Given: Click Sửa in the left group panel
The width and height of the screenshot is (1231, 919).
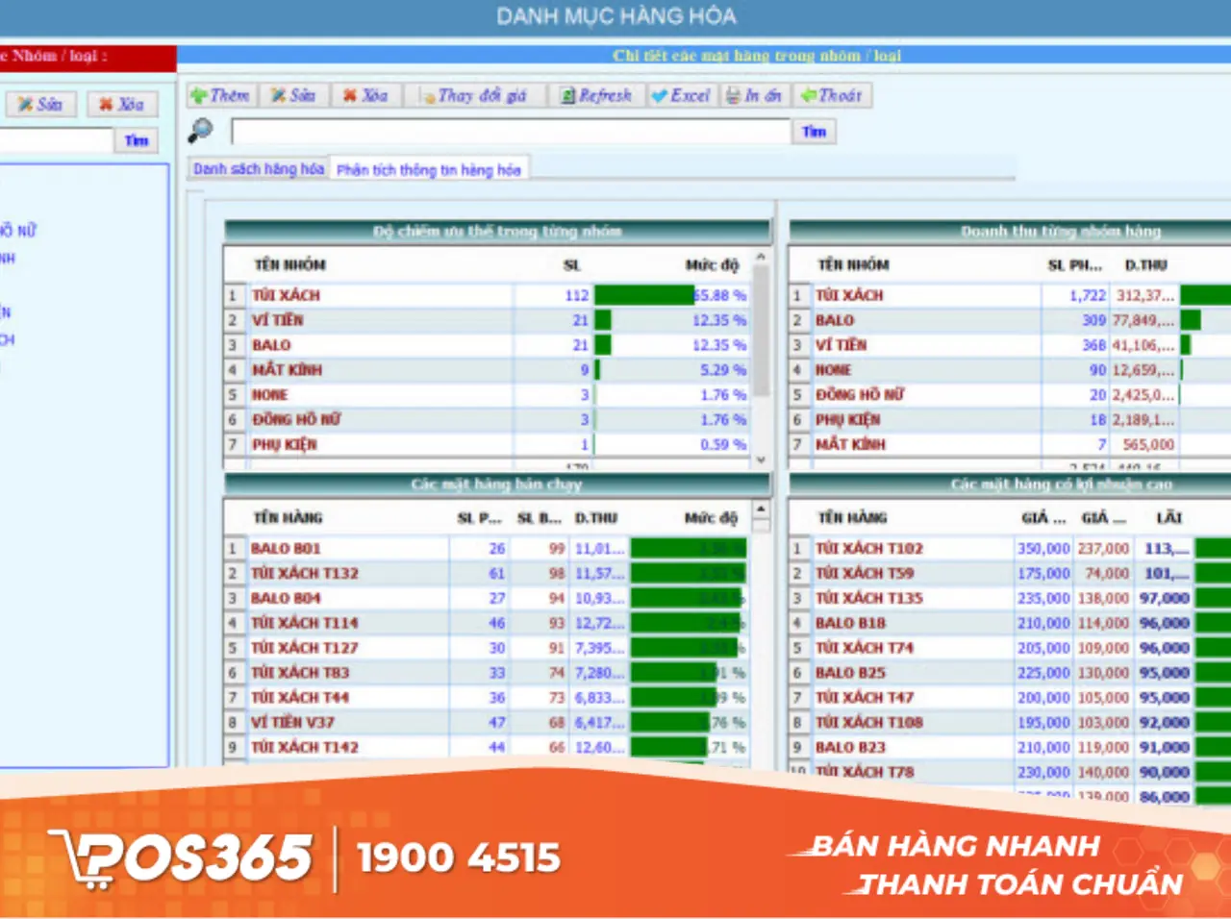Looking at the screenshot, I should coord(40,104).
